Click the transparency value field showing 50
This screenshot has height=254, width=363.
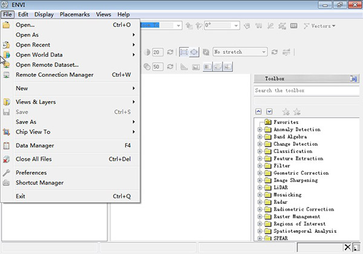157,67
